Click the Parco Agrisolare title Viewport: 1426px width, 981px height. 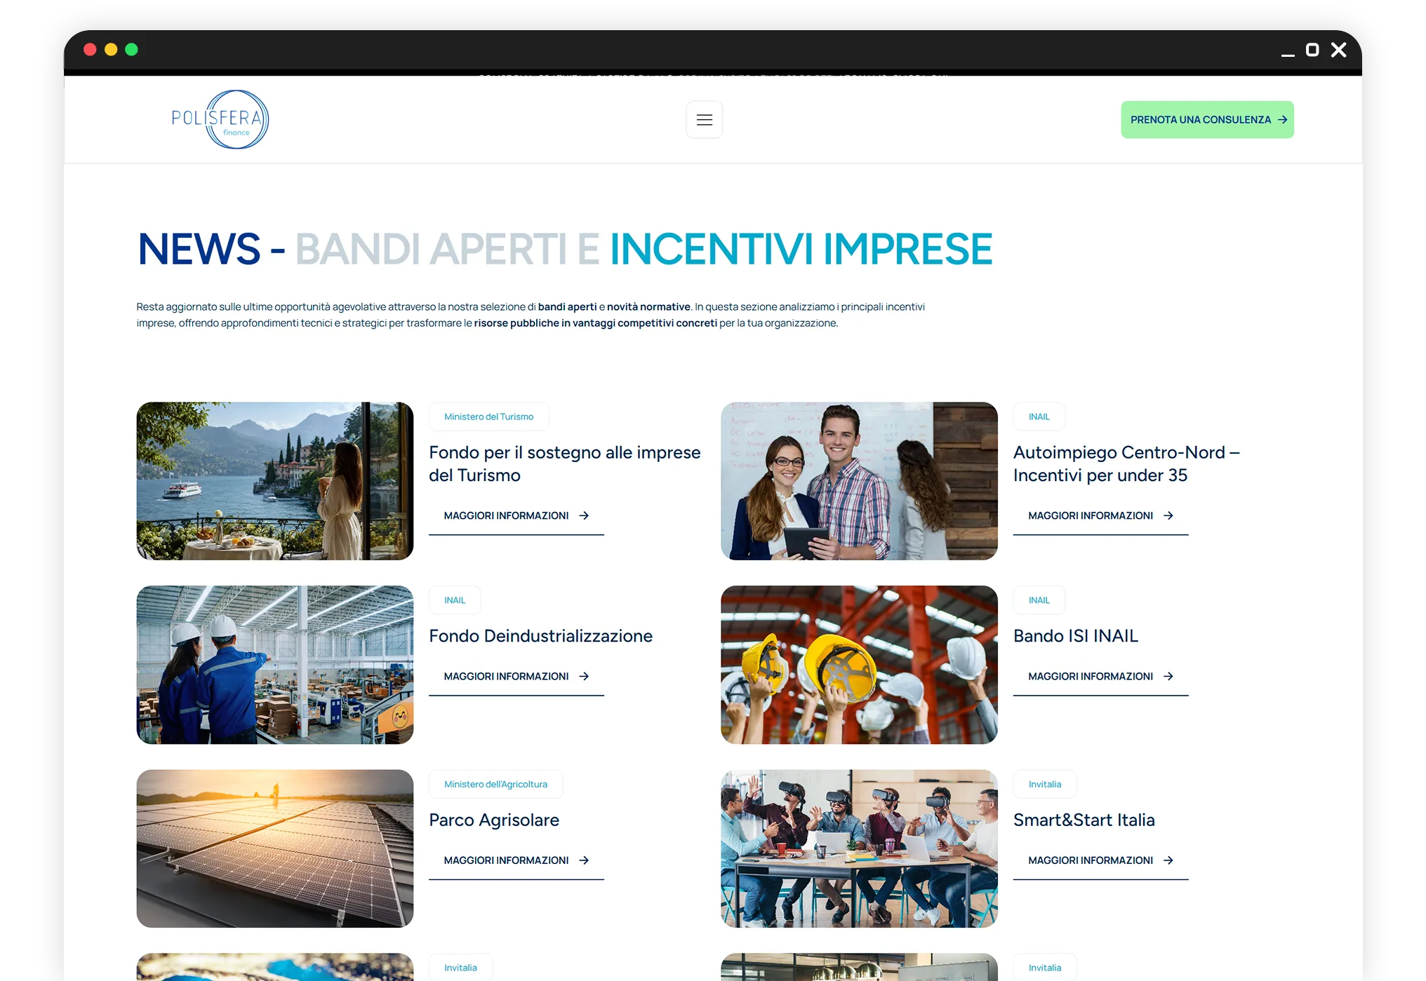coord(493,820)
